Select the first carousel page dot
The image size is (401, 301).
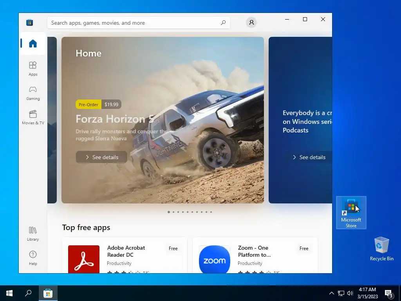[x=169, y=212]
